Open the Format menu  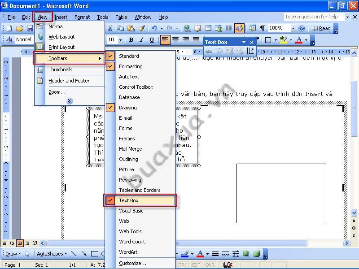[82, 17]
